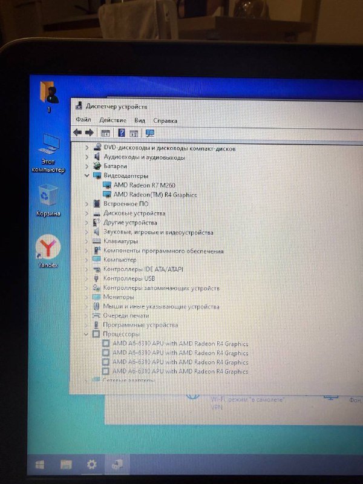Select the last AMD A6-6310 APU entry

pyautogui.click(x=180, y=371)
